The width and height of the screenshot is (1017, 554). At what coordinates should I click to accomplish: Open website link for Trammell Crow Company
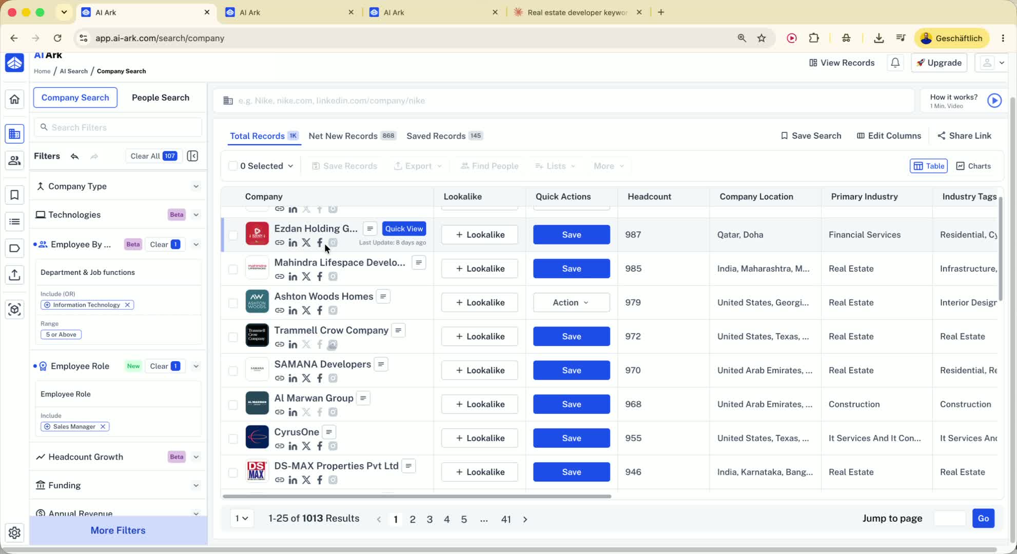click(x=280, y=344)
